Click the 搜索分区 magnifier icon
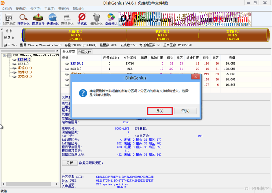Viewport: 272px width, 193px height. click(24, 19)
